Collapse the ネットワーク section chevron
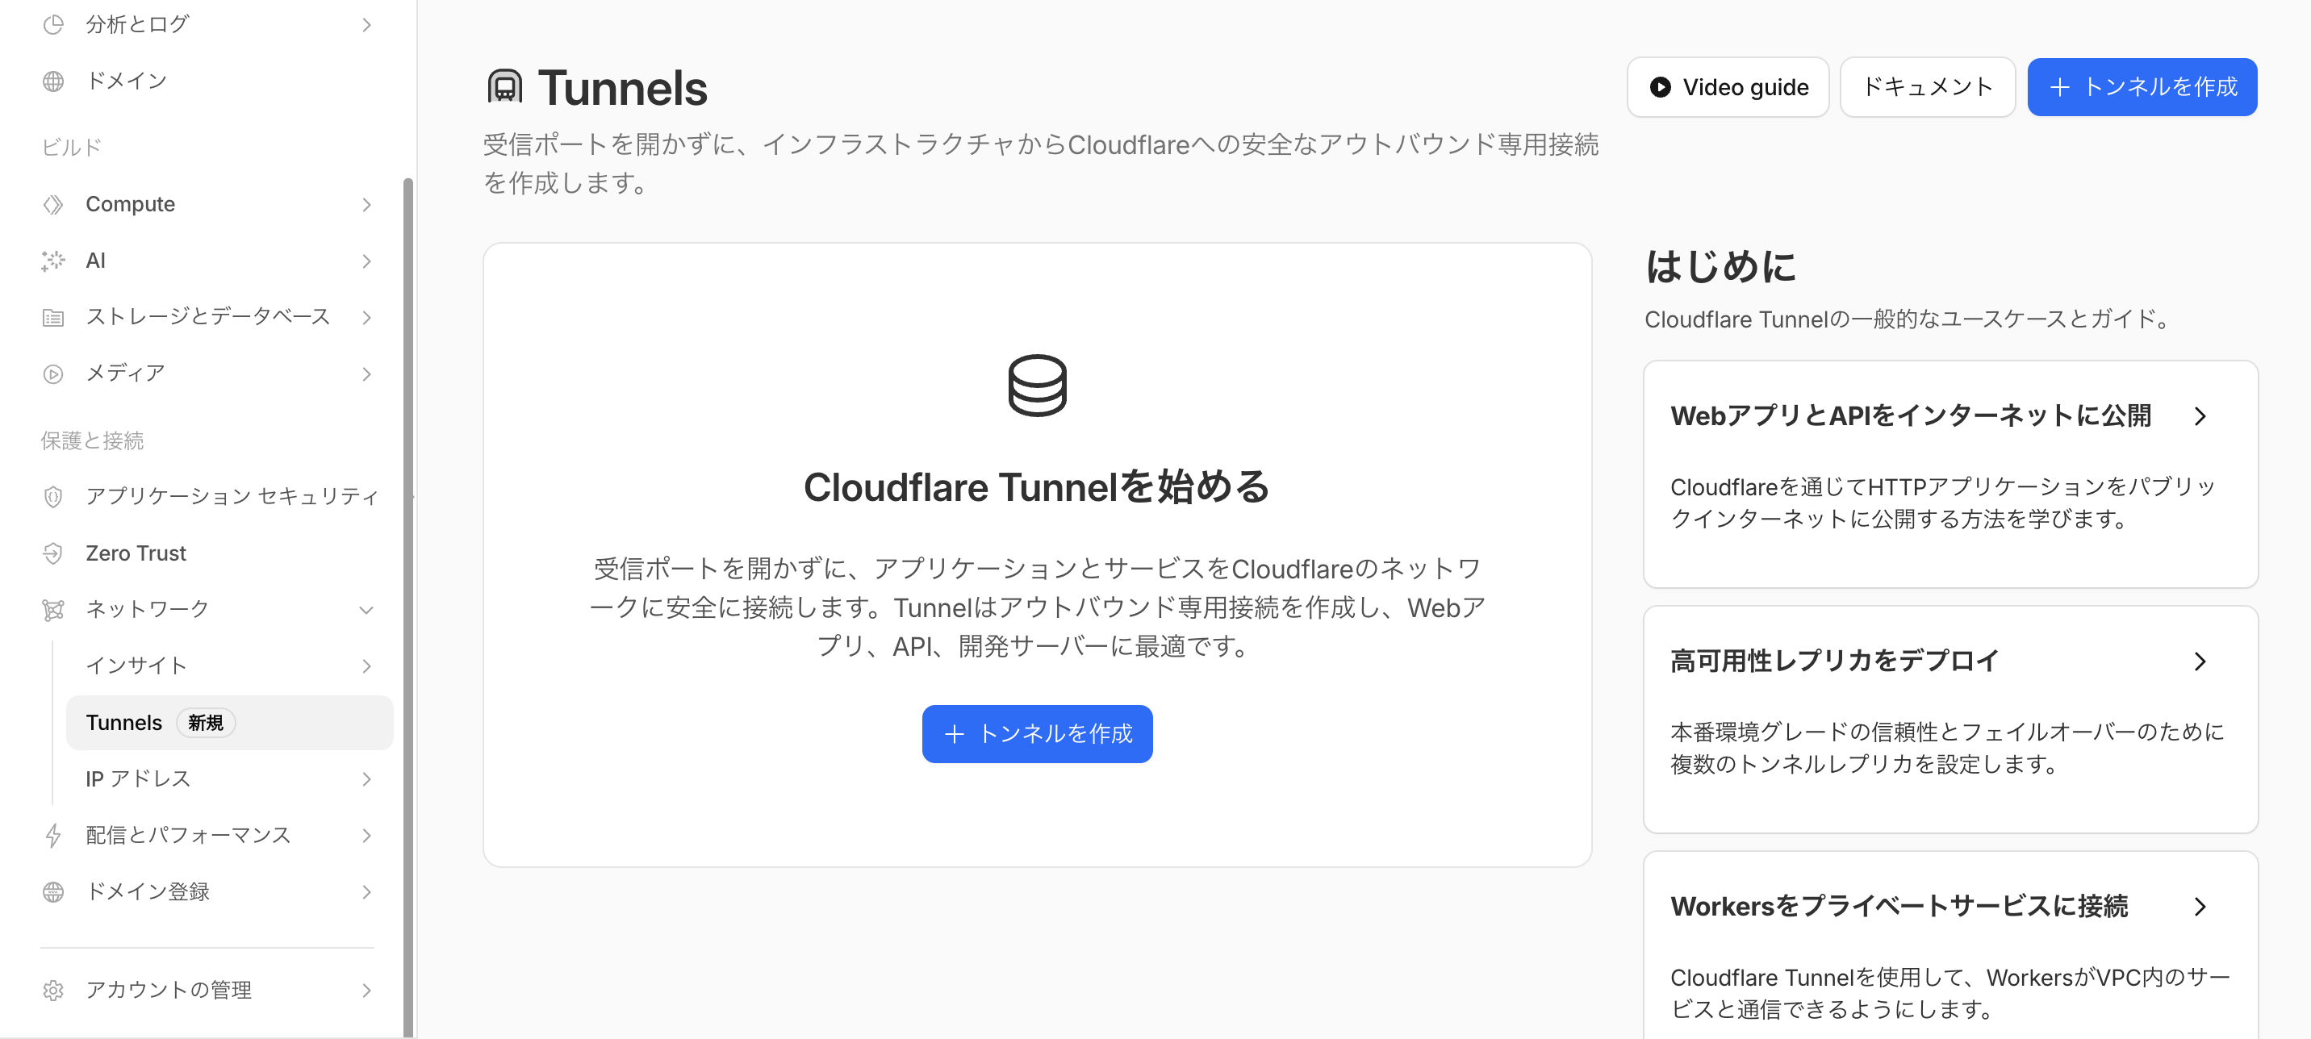The height and width of the screenshot is (1039, 2311). 366,610
